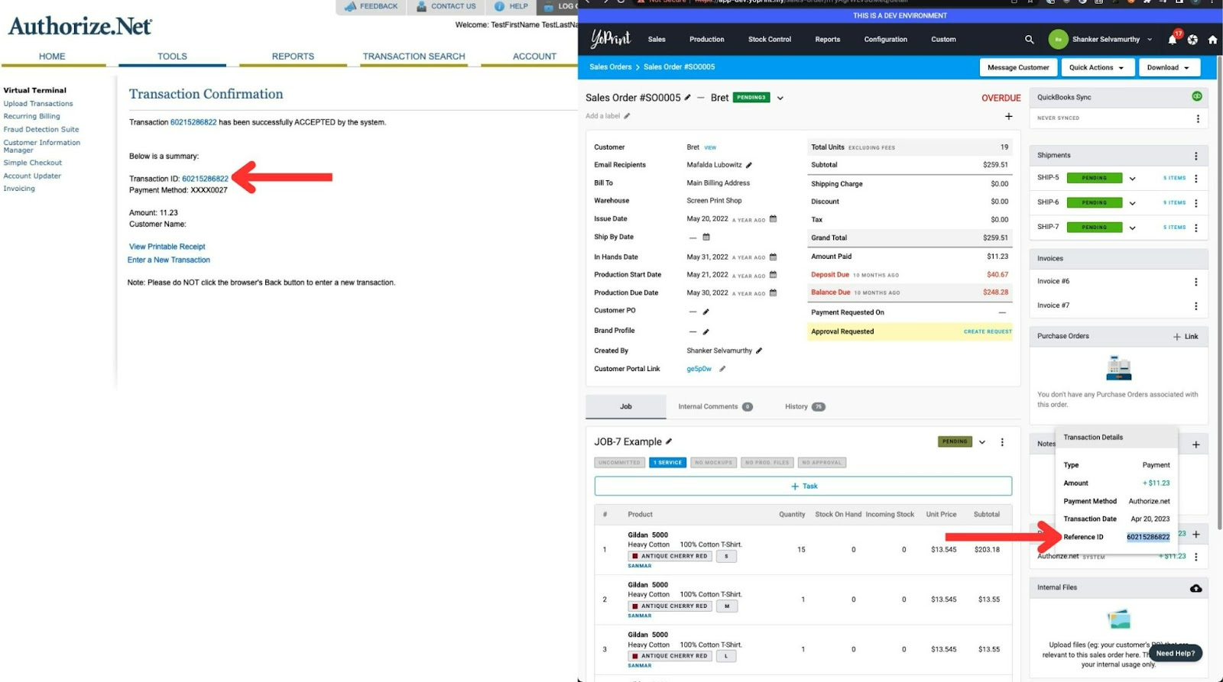The width and height of the screenshot is (1223, 682).
Task: Switch to Internal Comments tab
Action: pyautogui.click(x=715, y=407)
